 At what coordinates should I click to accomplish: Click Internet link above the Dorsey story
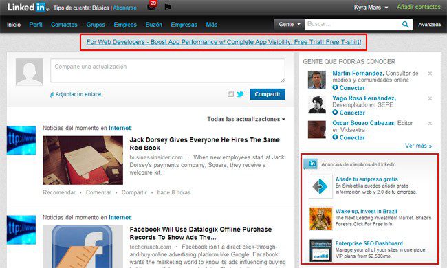click(120, 129)
